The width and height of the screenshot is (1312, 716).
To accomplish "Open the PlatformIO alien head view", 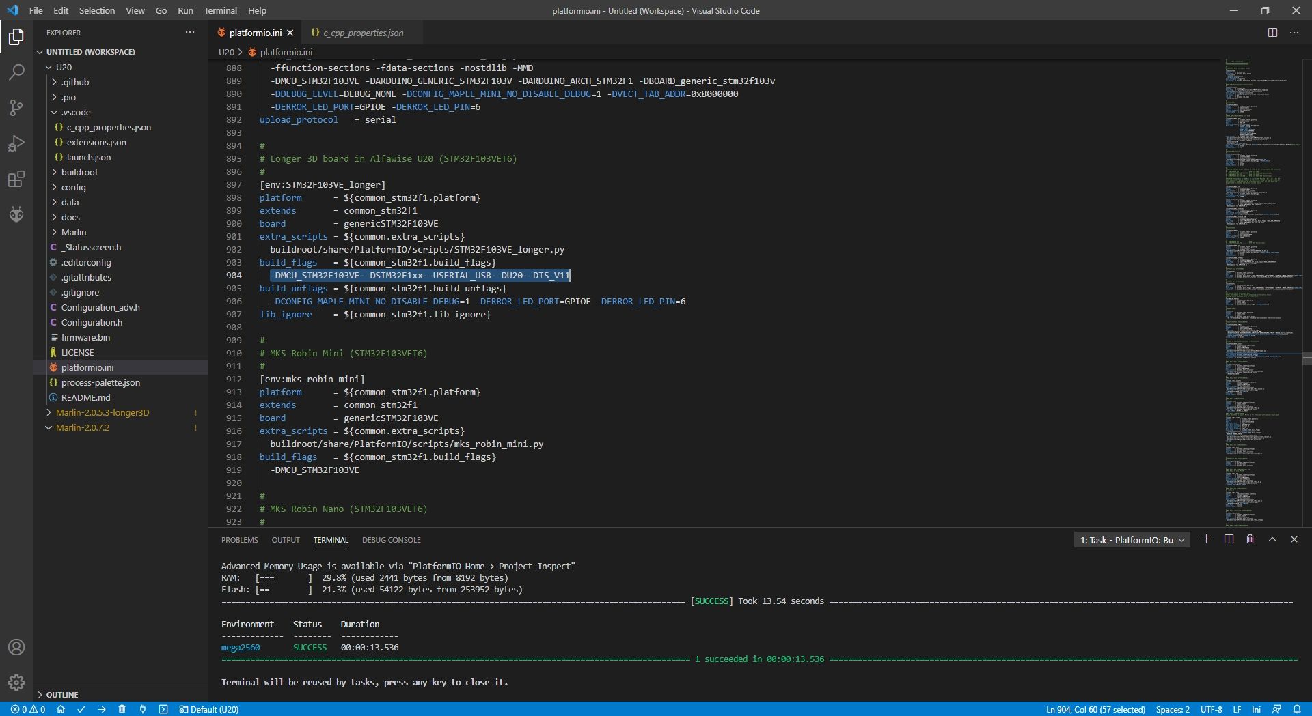I will pos(16,215).
